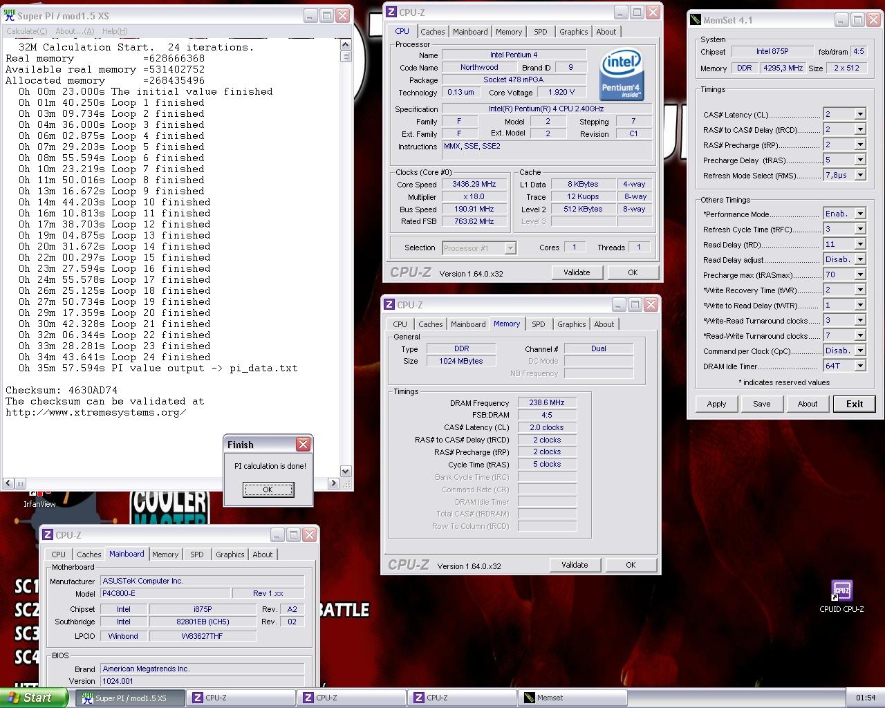Viewport: 885px width, 708px height.
Task: Click top CPU-Z window title icon
Action: (x=391, y=12)
